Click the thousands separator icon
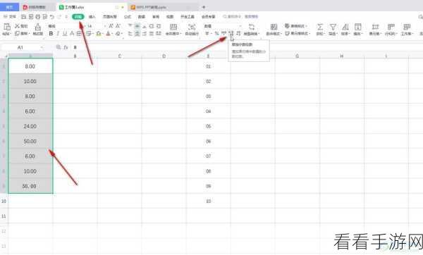The height and width of the screenshot is (255, 423). click(223, 33)
